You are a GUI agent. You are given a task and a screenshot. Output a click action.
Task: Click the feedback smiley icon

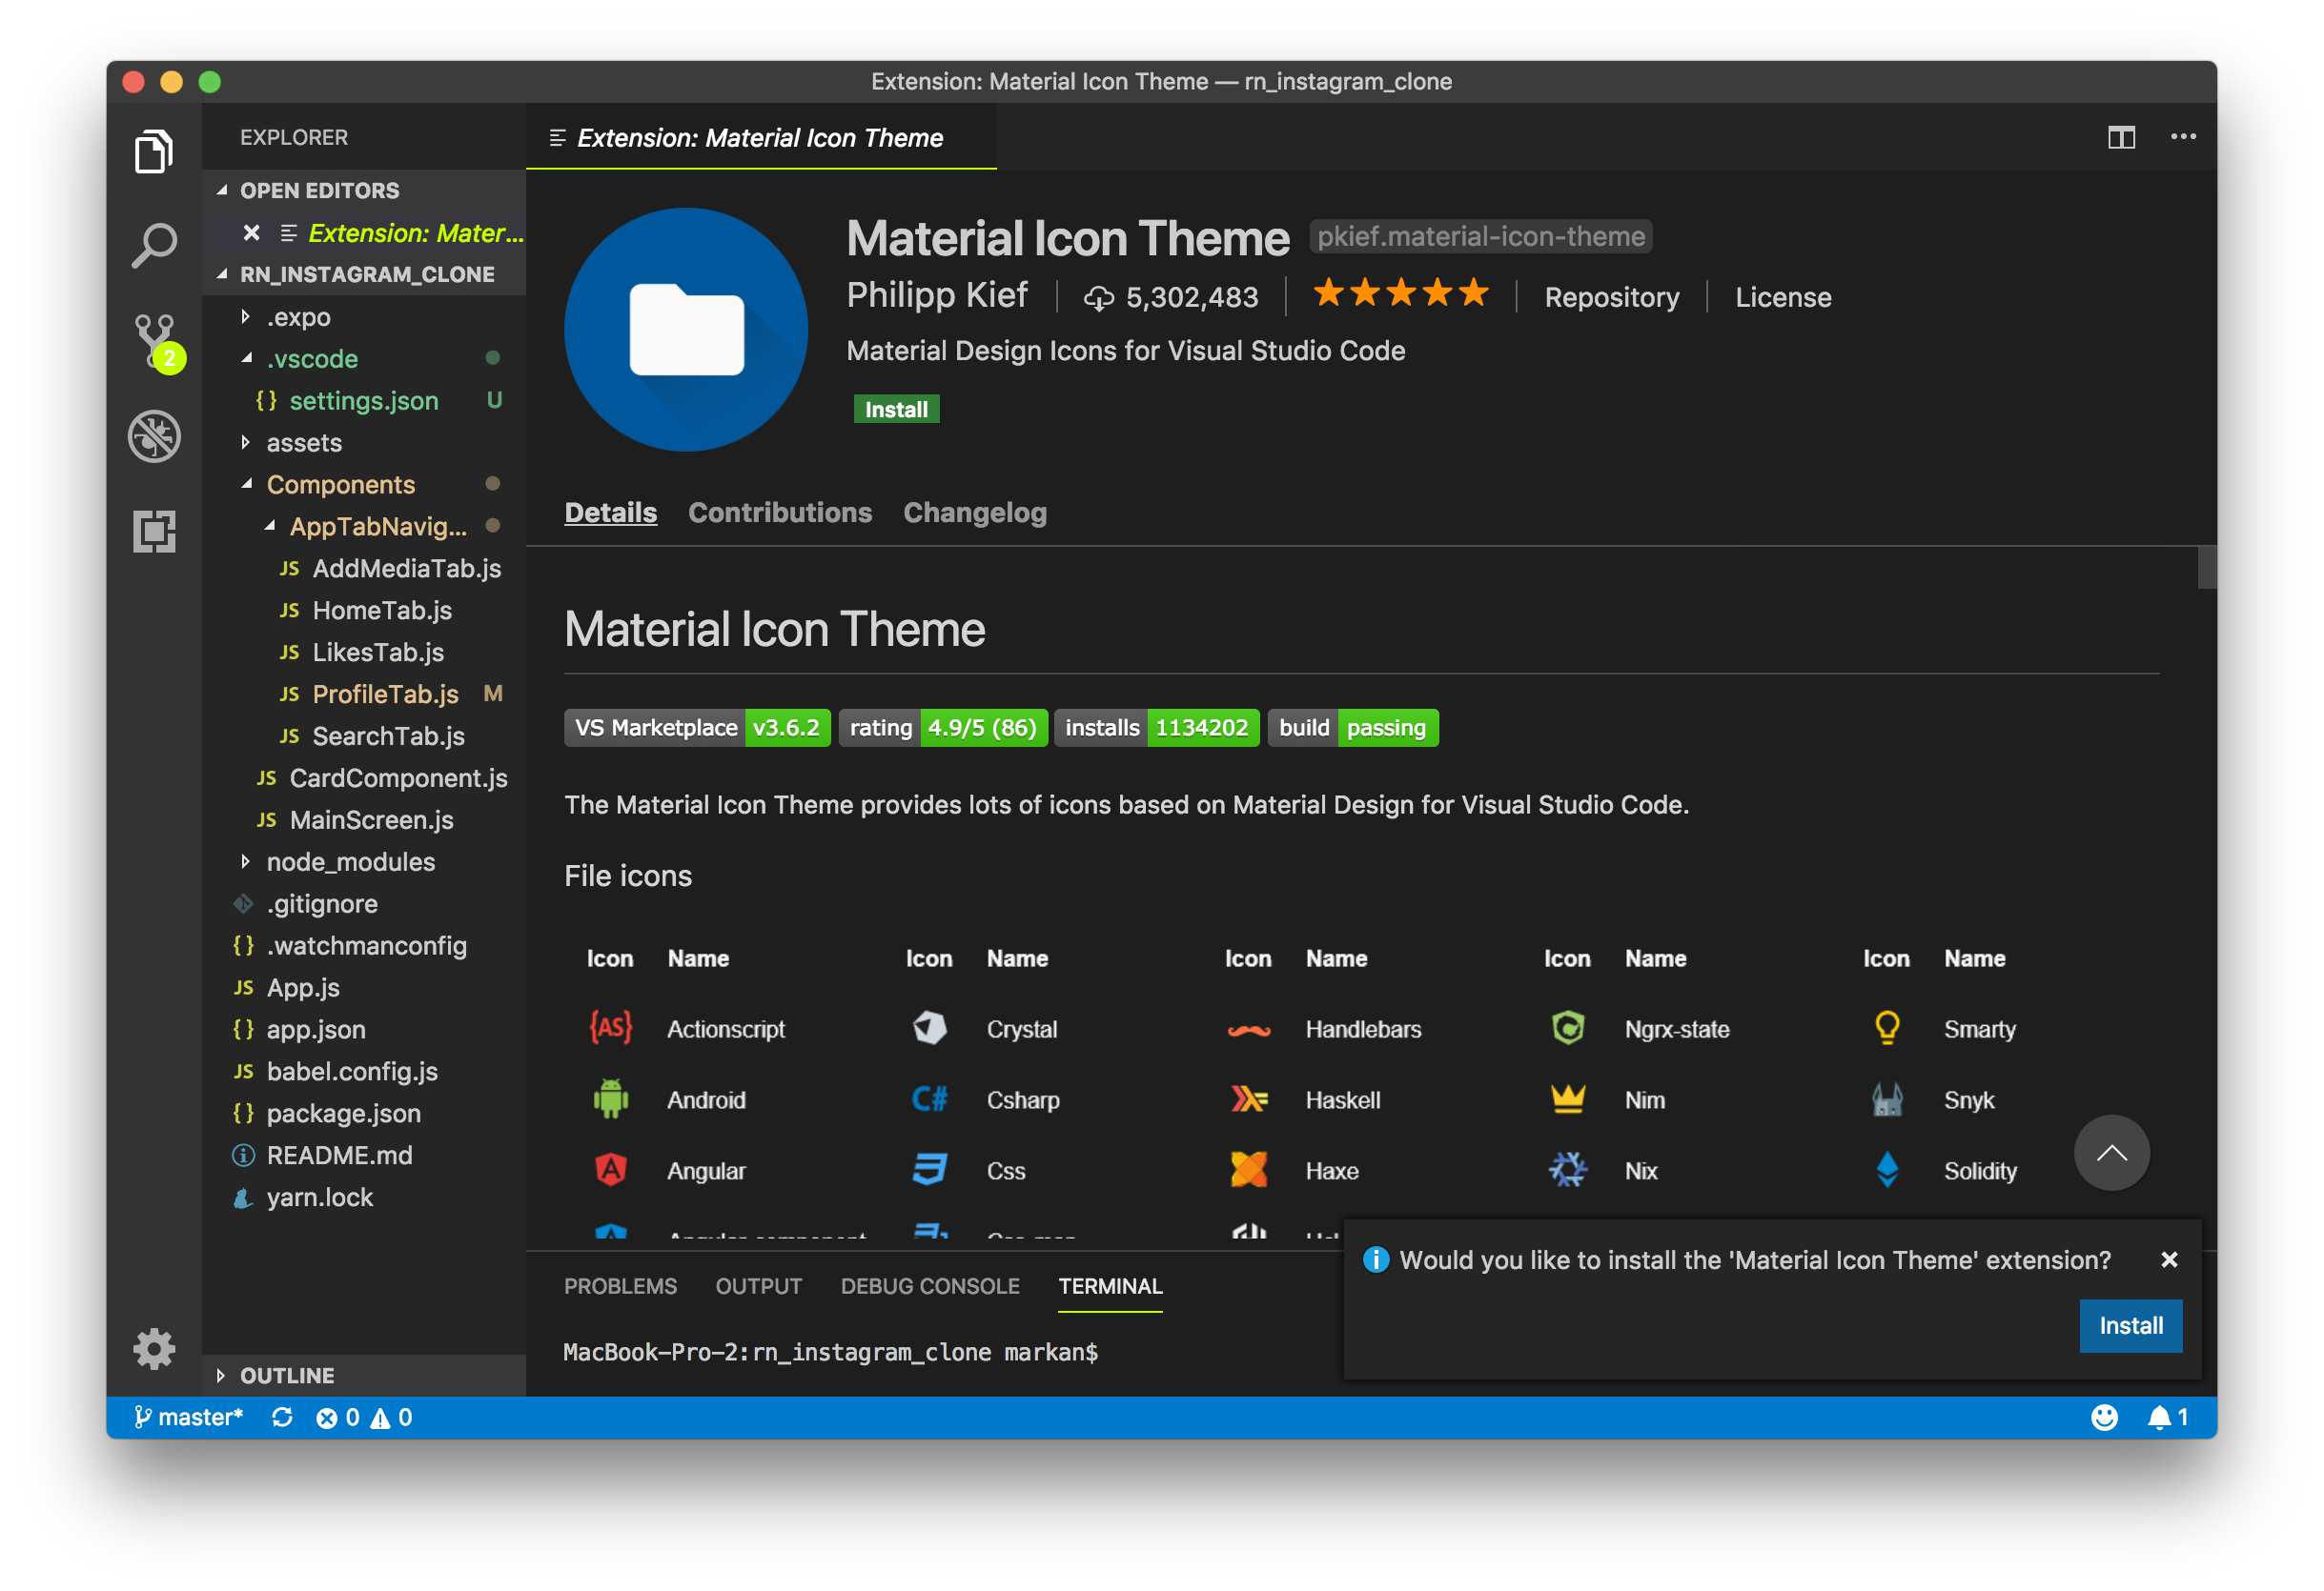[x=2104, y=1417]
